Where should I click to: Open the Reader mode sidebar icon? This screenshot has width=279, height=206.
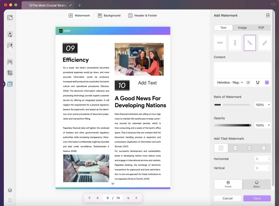click(10, 17)
